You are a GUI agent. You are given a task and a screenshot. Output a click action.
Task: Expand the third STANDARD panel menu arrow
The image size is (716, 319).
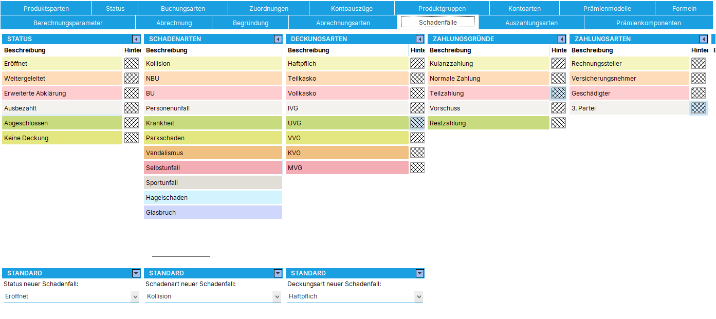[x=420, y=273]
